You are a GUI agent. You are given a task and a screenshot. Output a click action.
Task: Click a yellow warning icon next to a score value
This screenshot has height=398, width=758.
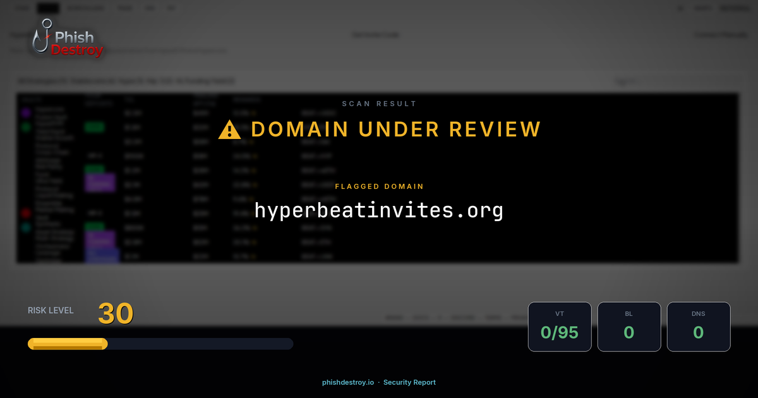[x=253, y=156]
